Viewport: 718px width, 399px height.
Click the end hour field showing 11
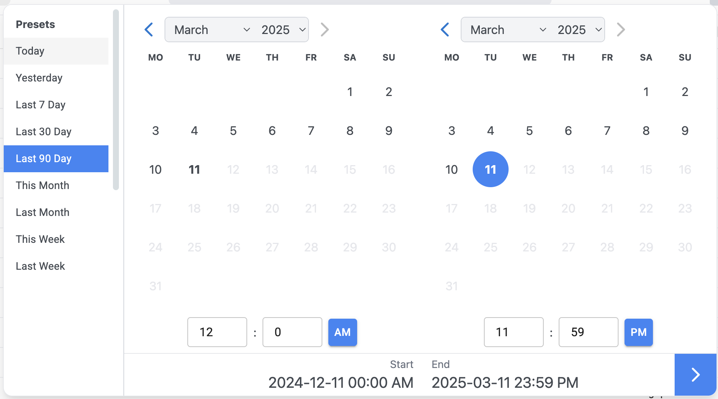tap(513, 332)
